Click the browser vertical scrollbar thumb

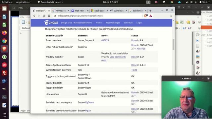click(173, 44)
